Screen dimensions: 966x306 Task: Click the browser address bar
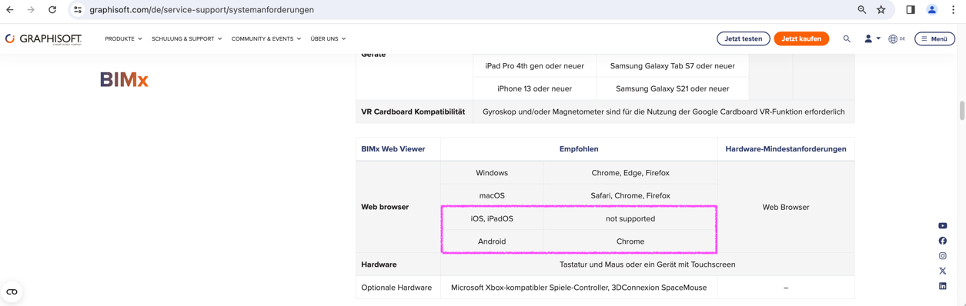462,10
